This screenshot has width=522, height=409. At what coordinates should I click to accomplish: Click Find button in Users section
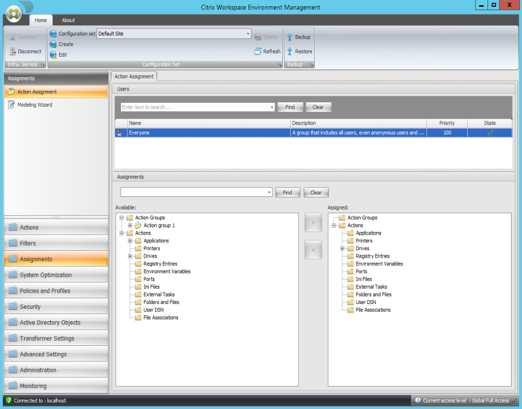290,107
